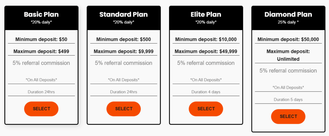
Task: Click Standard Plan maximum deposit $9,999
Action: (124, 51)
